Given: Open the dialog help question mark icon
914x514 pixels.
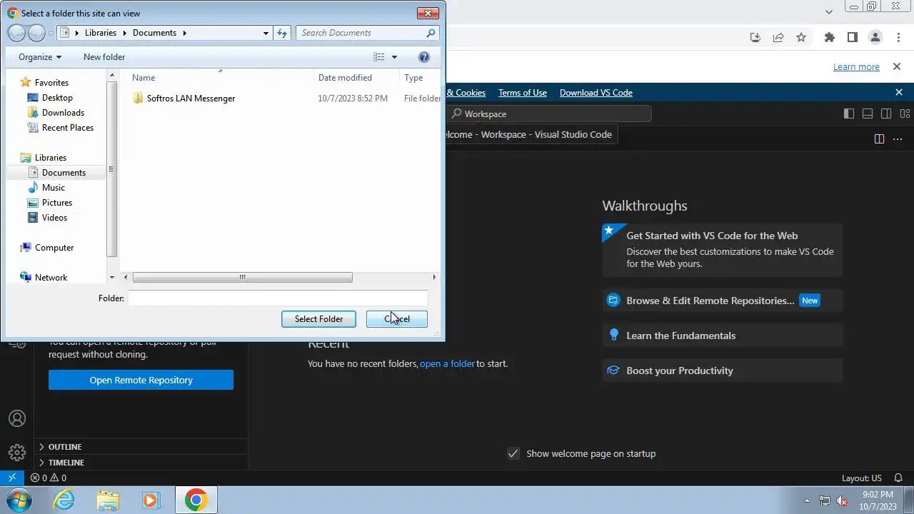Looking at the screenshot, I should (x=423, y=57).
